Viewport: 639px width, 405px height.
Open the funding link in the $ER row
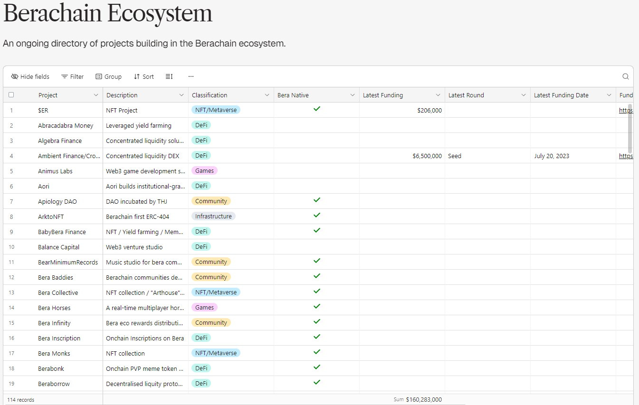pos(626,110)
